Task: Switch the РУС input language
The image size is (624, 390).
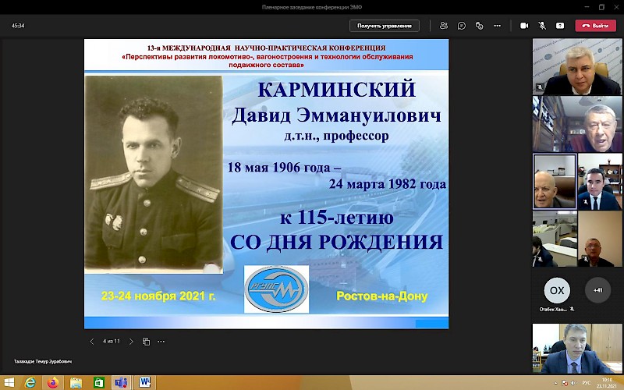Action: pyautogui.click(x=586, y=383)
